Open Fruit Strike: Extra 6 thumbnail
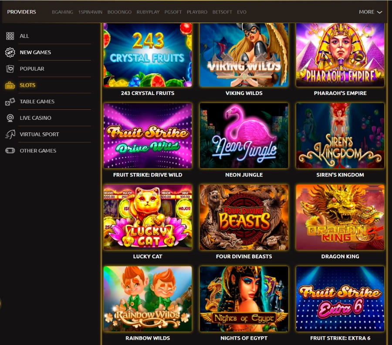392x345 pixels. point(340,299)
